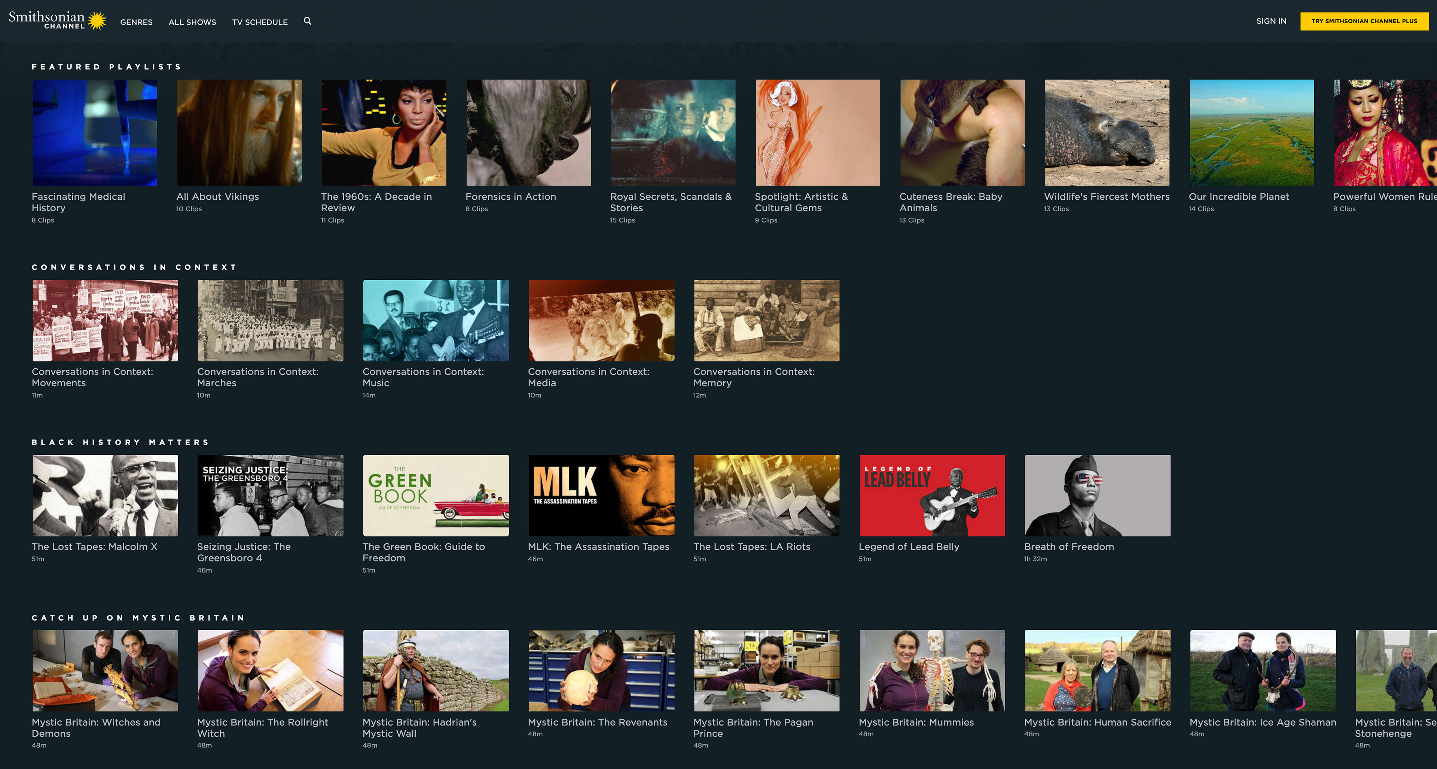Click the "Forensics in Action" title text
This screenshot has width=1437, height=769.
point(511,196)
